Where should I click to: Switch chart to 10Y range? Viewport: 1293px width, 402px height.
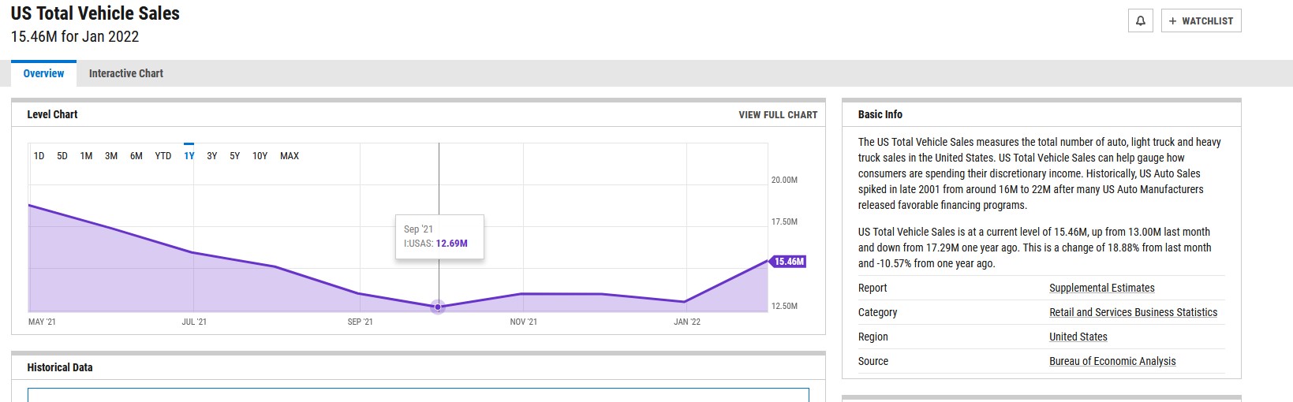click(x=260, y=156)
